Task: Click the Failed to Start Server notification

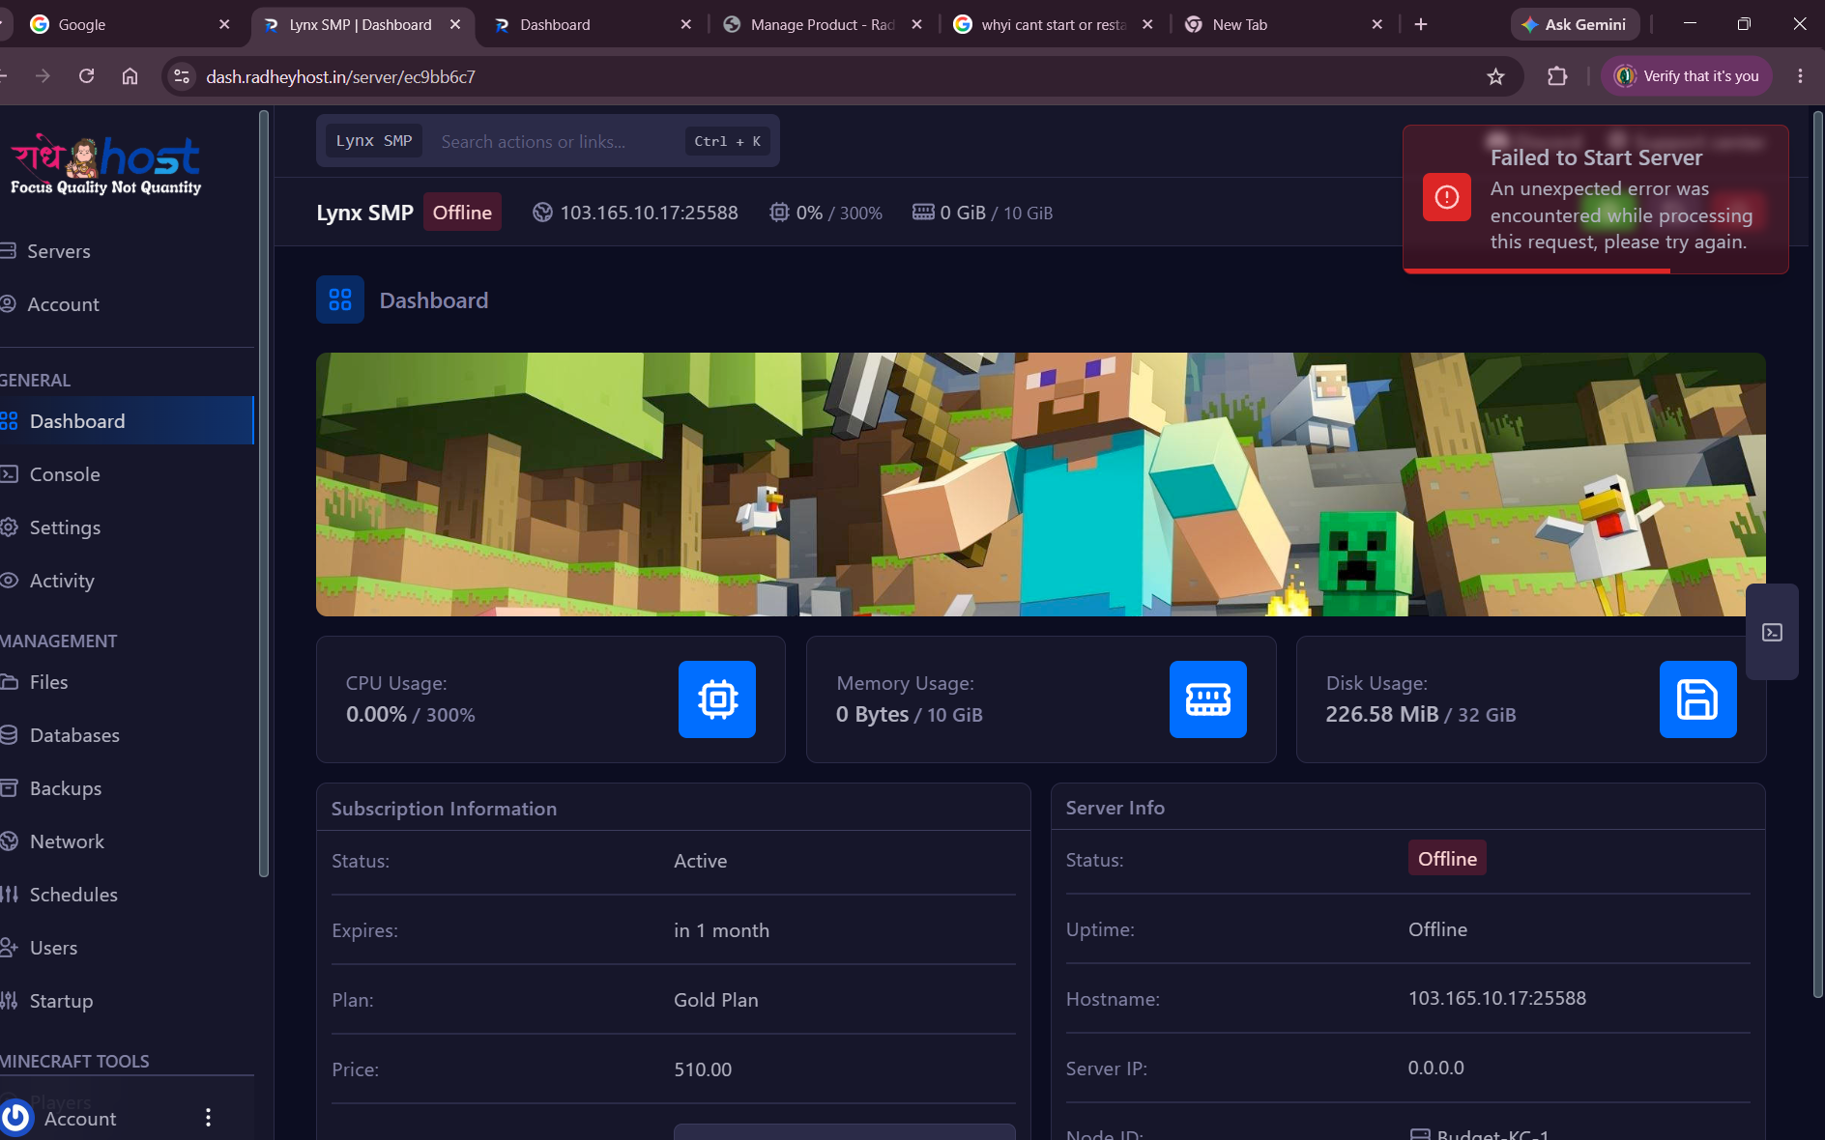Action: pos(1596,199)
